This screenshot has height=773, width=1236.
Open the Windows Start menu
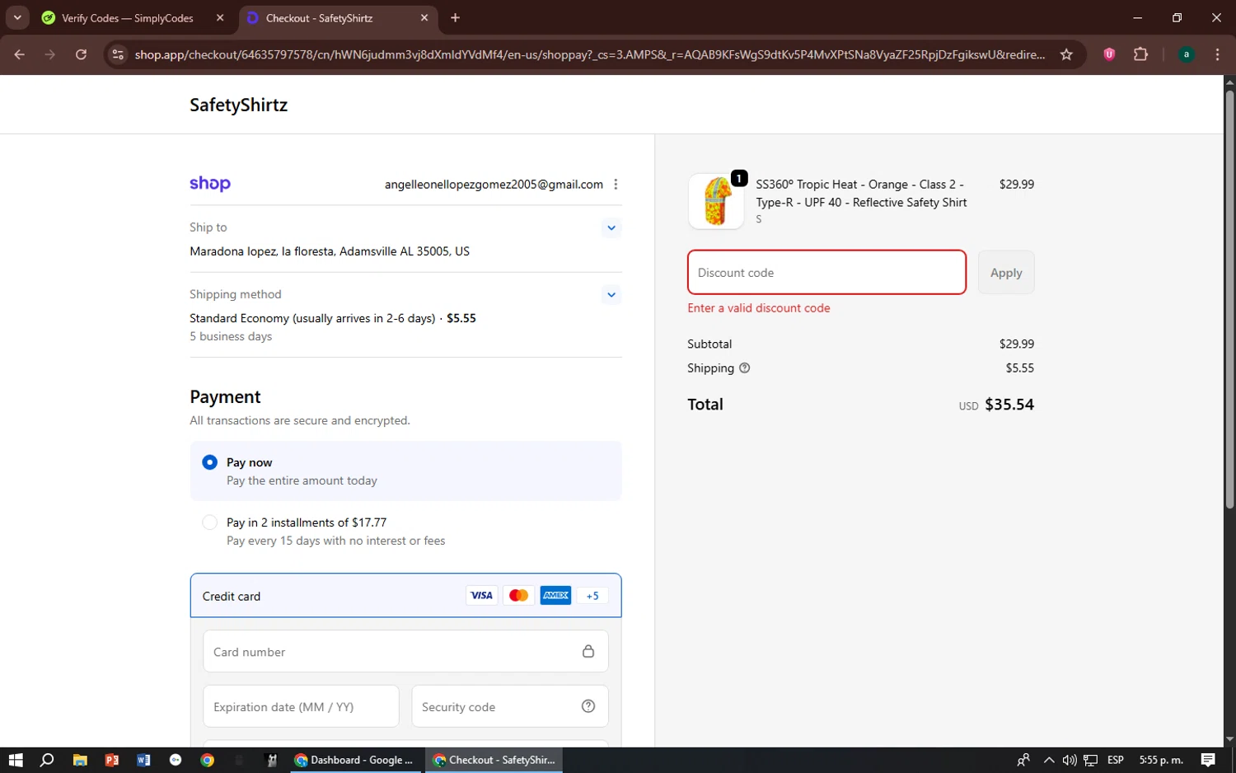tap(16, 760)
